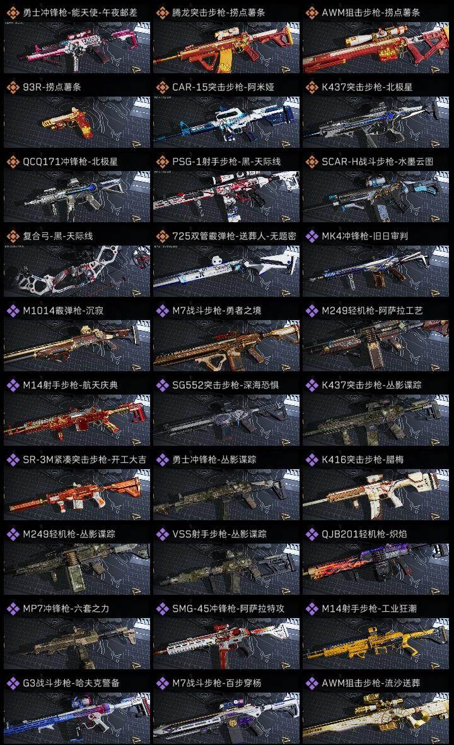This screenshot has width=454, height=745.
Task: Click the purple rarity icon beside QJB201轻机枪-炽焰
Action: 311,534
